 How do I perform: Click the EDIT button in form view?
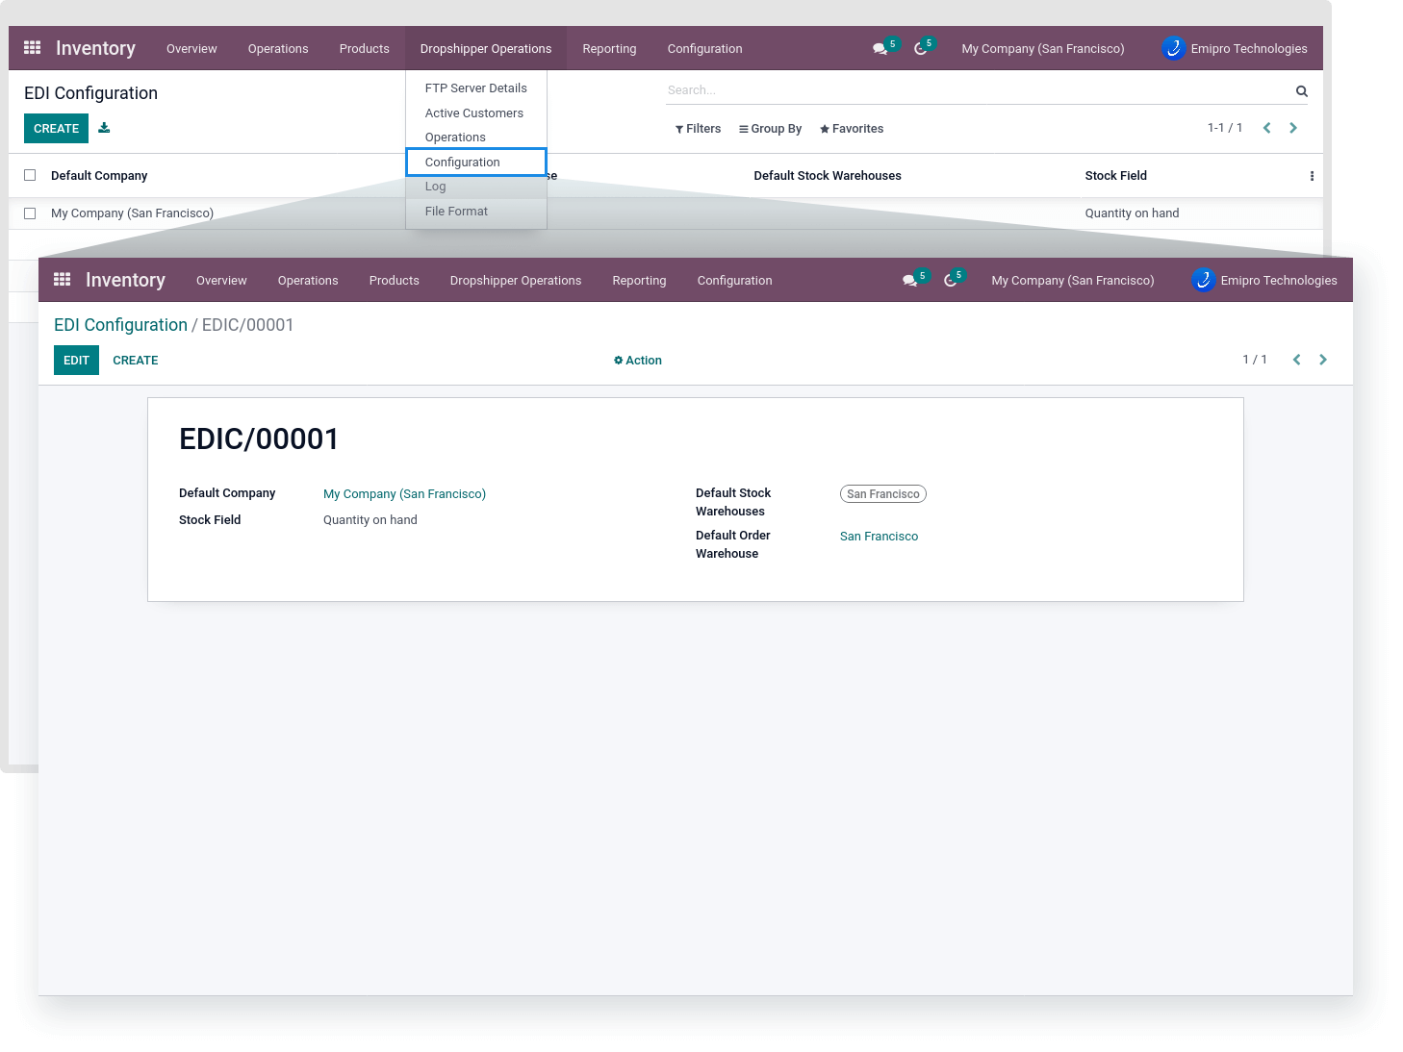(x=76, y=361)
